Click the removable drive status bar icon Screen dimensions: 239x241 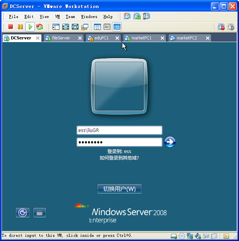[x=214, y=236]
